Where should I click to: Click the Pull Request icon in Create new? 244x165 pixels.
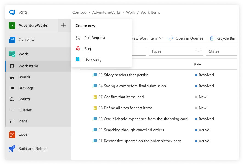78,38
